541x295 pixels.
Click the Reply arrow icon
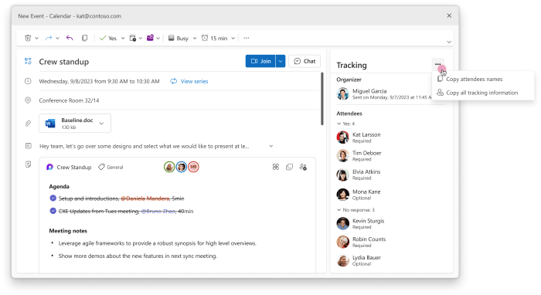tap(70, 38)
